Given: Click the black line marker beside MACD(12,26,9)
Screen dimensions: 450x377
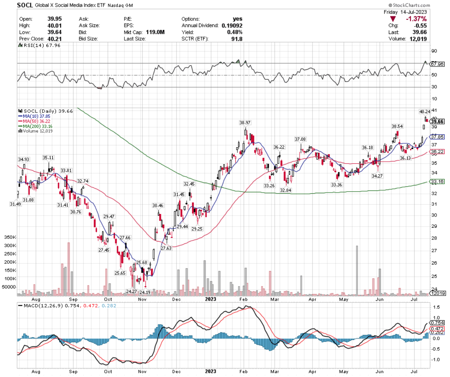Looking at the screenshot, I should [x=20, y=306].
